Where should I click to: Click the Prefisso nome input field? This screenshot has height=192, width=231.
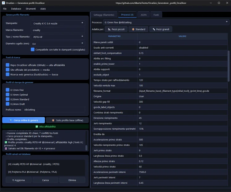click(54, 110)
